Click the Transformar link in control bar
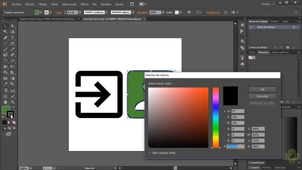 213,13
